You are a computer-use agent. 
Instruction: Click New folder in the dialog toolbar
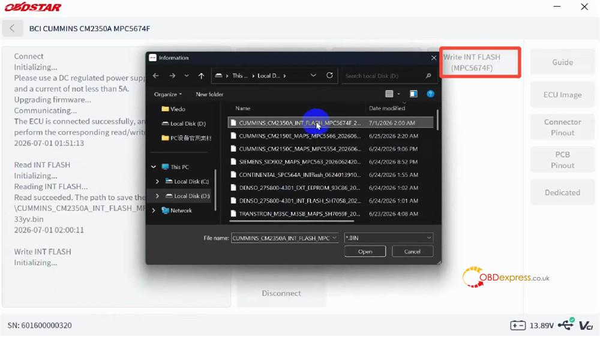[209, 94]
